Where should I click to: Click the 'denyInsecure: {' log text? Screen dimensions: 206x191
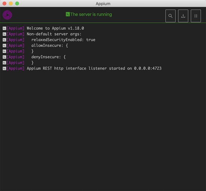(48, 57)
